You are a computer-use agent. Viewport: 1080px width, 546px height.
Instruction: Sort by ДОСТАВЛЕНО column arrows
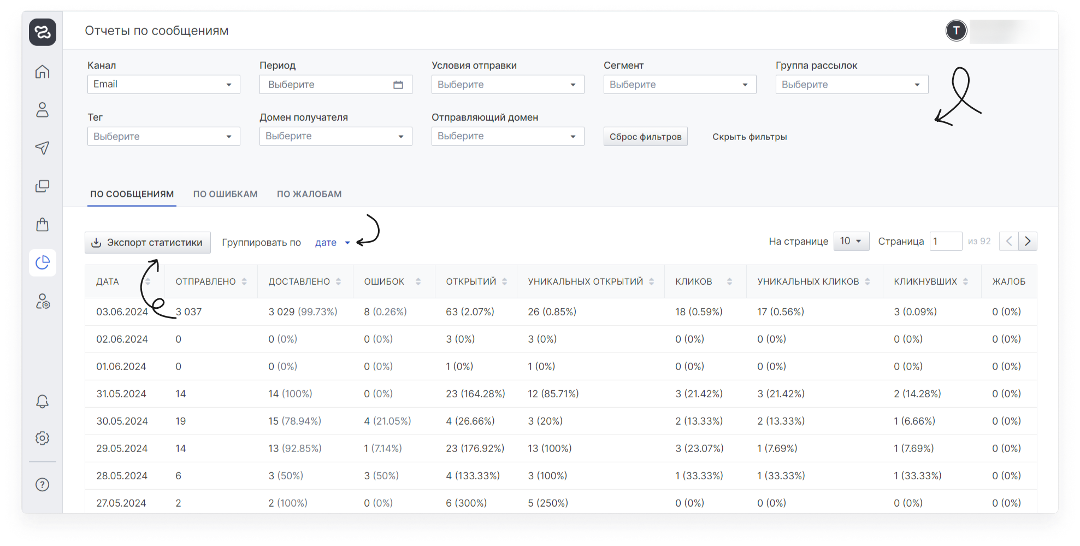click(339, 281)
